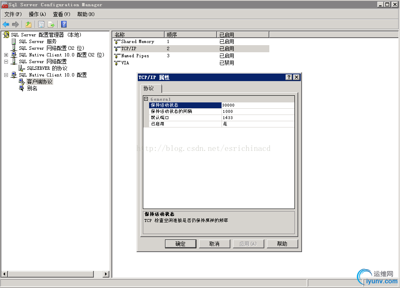Screen dimensions: 400x288
Task: Open the 查看(V) menu
Action: pos(62,14)
